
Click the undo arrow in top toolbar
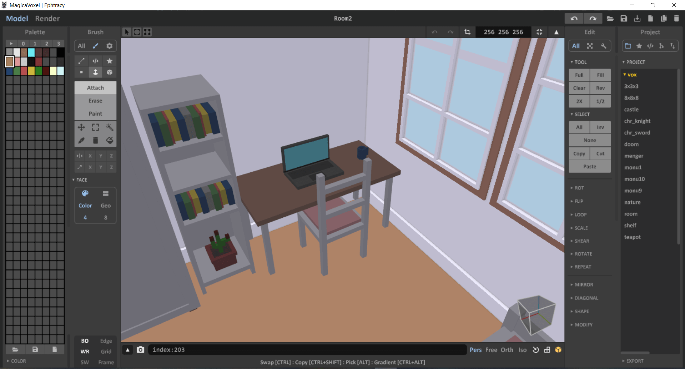point(574,19)
